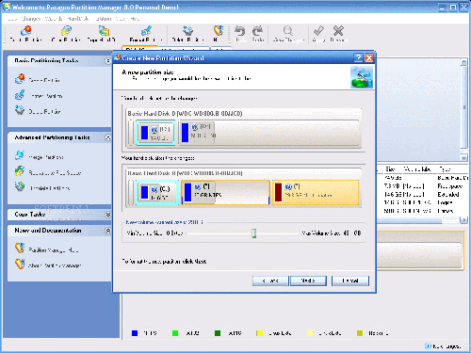The width and height of the screenshot is (471, 353).
Task: Click the new volume size slider thumb
Action: [253, 233]
